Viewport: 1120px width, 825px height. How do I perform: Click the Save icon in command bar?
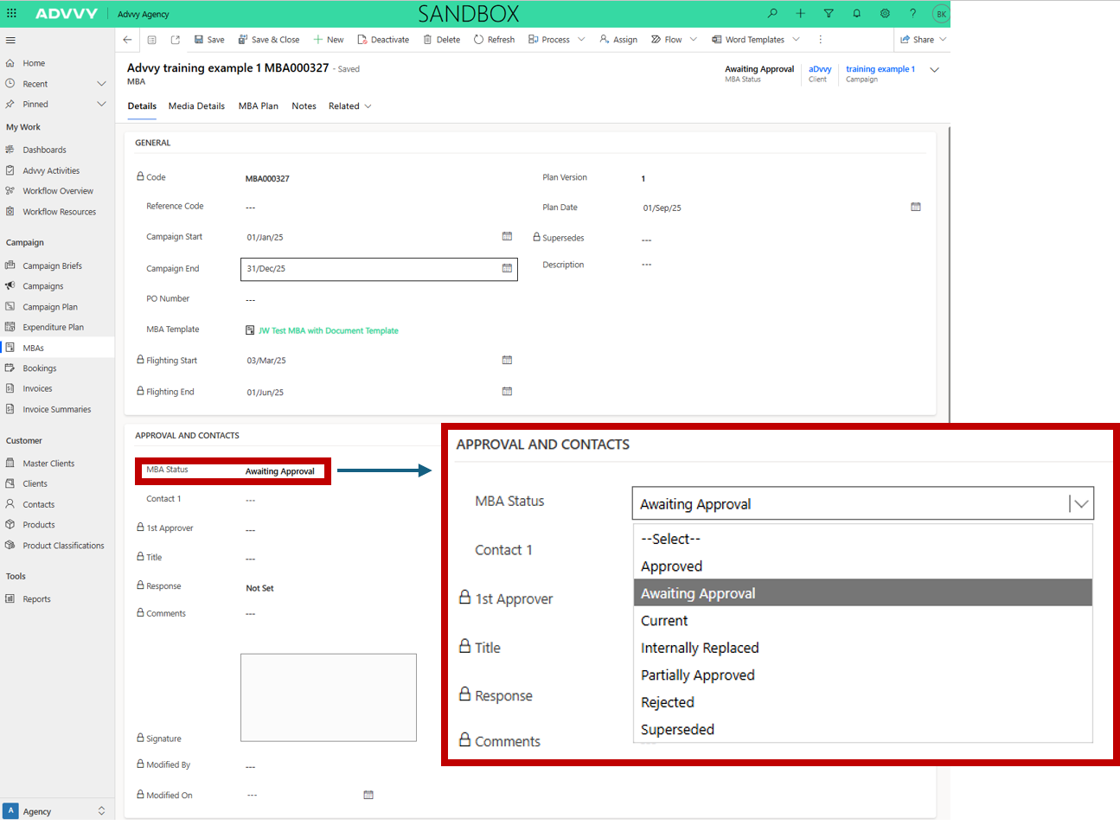click(208, 40)
